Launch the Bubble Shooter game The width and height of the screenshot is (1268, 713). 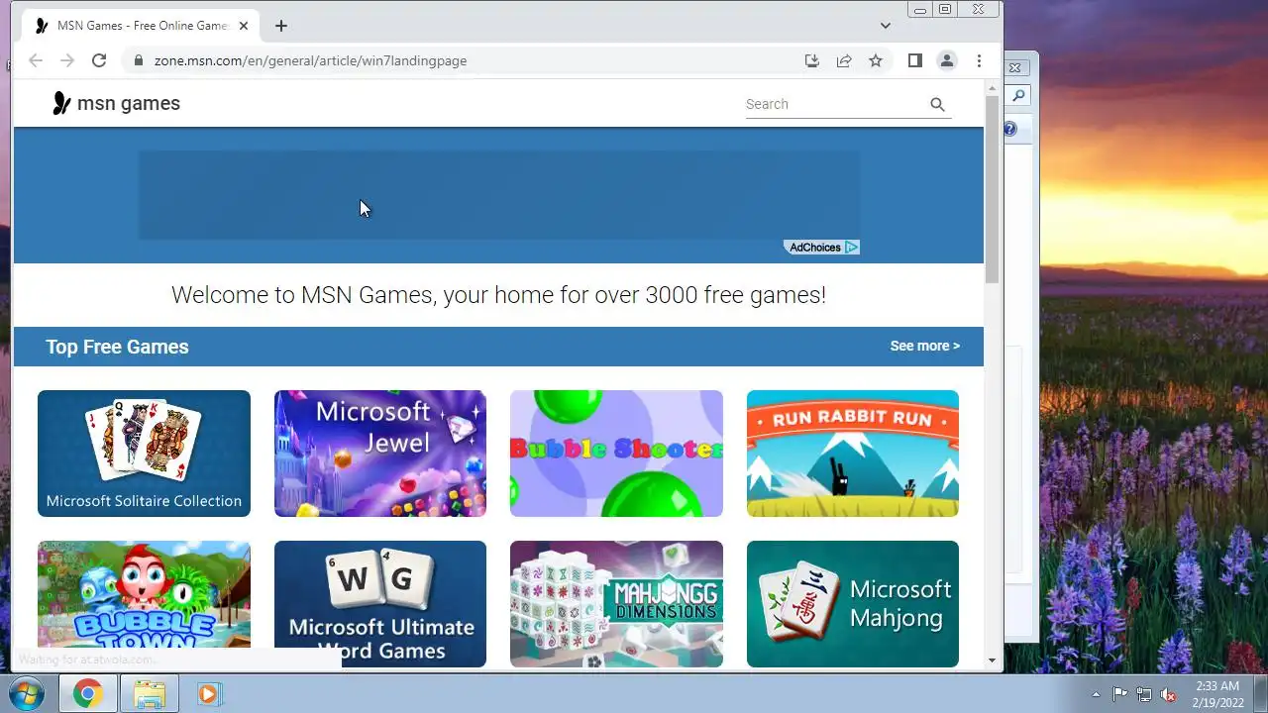tap(616, 454)
